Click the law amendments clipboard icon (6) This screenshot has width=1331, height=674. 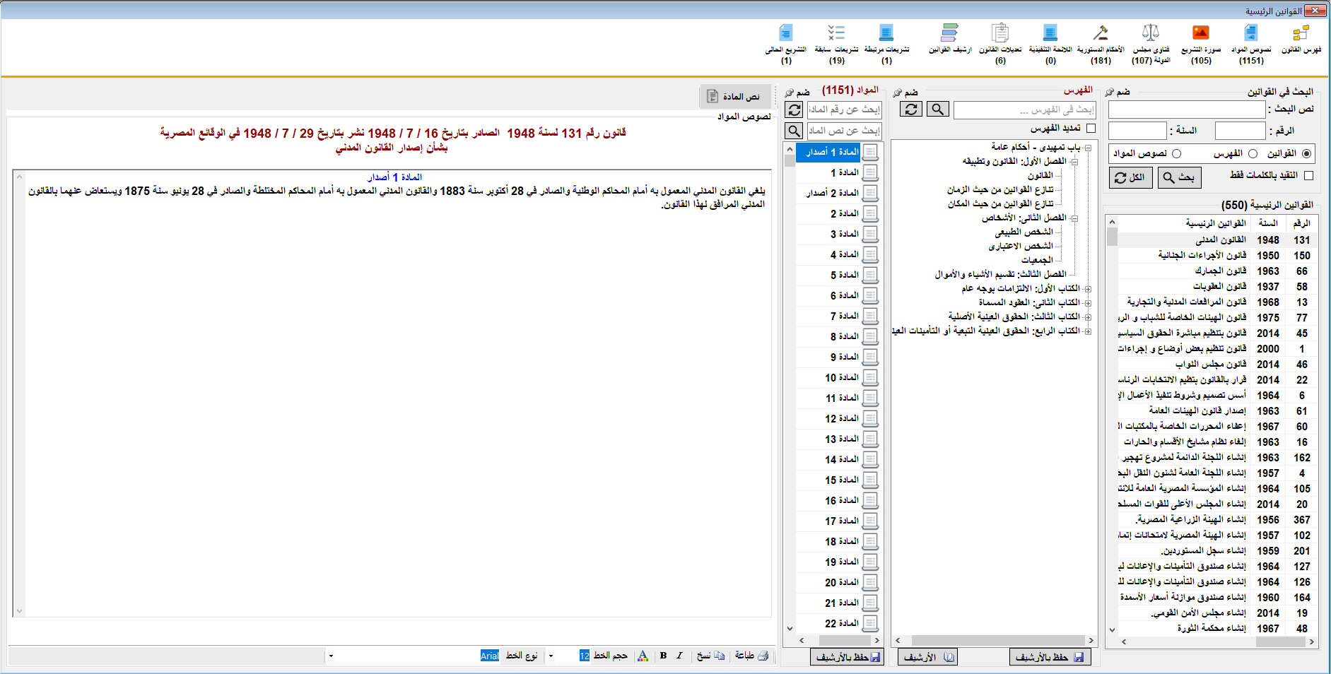tap(1000, 33)
